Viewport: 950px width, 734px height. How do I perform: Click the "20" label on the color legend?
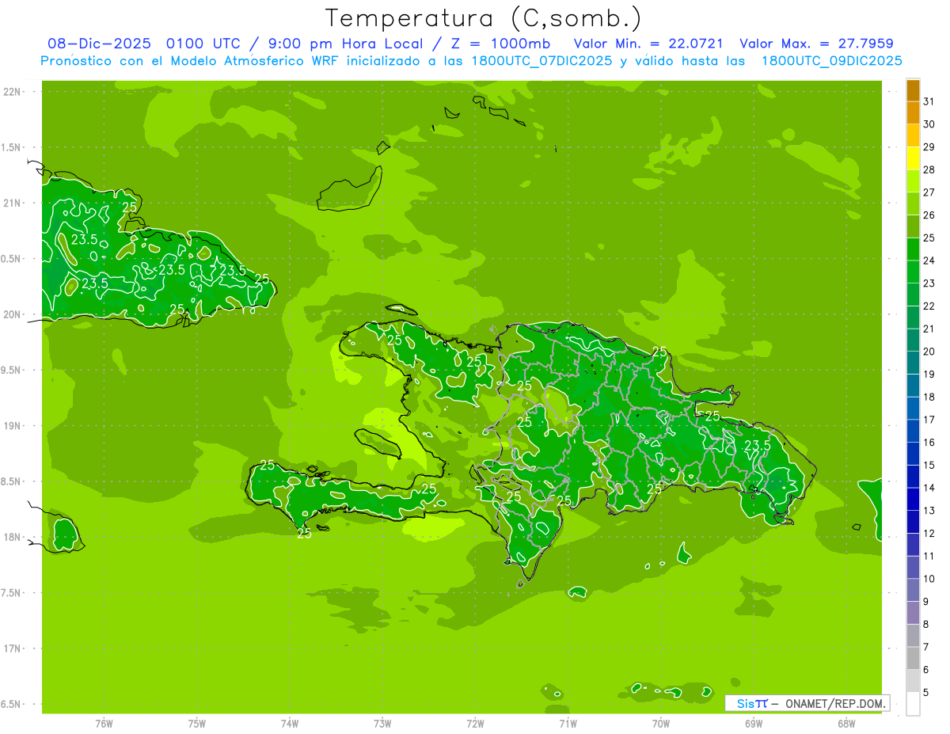point(929,352)
